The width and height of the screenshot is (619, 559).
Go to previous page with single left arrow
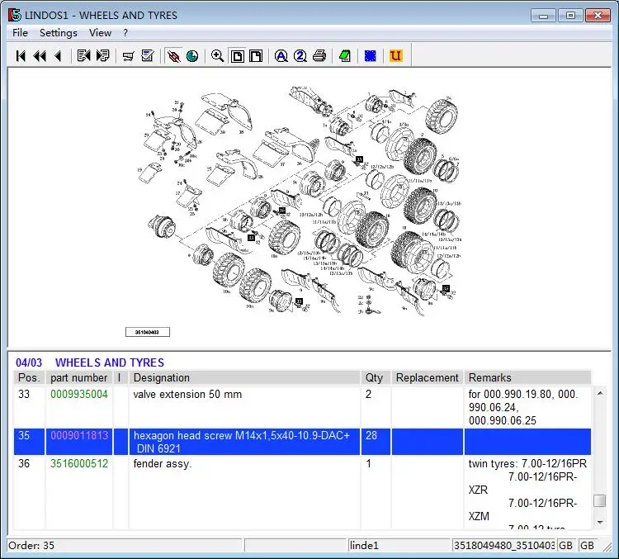click(x=58, y=56)
